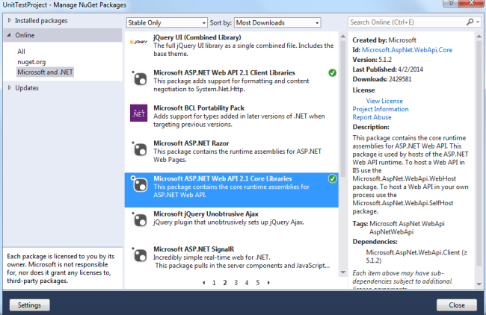Click the package list scrollbar down arrow

pos(343,272)
